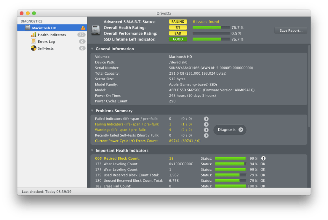The width and height of the screenshot is (328, 220).
Task: Open details arrow for Recently failed Self-tests
Action: (206, 135)
